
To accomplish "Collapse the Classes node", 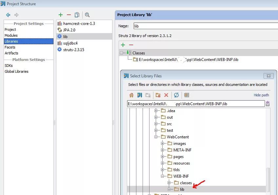I will pyautogui.click(x=121, y=53).
